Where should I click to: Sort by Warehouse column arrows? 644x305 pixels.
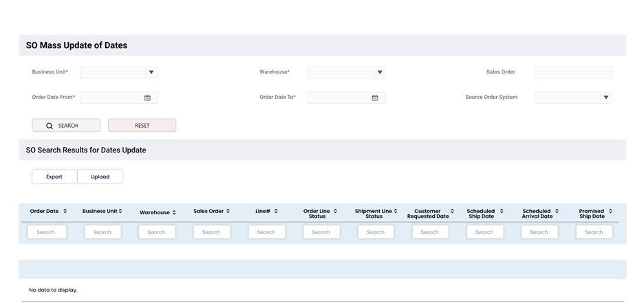174,212
